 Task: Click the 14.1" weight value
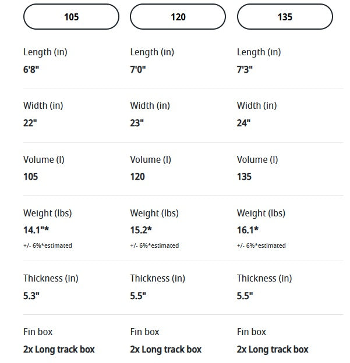tap(36, 230)
